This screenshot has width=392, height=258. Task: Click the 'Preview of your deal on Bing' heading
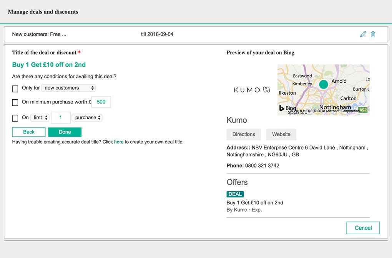pyautogui.click(x=260, y=53)
